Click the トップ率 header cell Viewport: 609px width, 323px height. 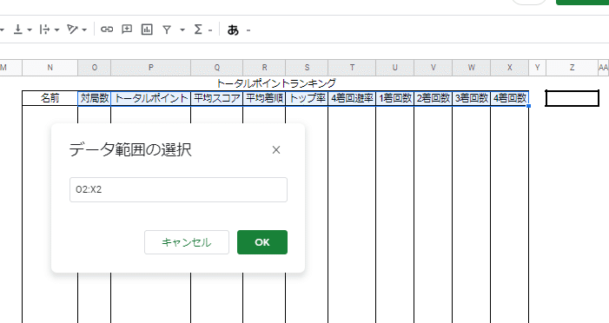pyautogui.click(x=307, y=98)
